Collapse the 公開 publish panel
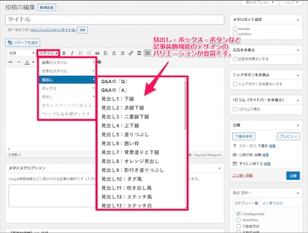 pos(298,125)
